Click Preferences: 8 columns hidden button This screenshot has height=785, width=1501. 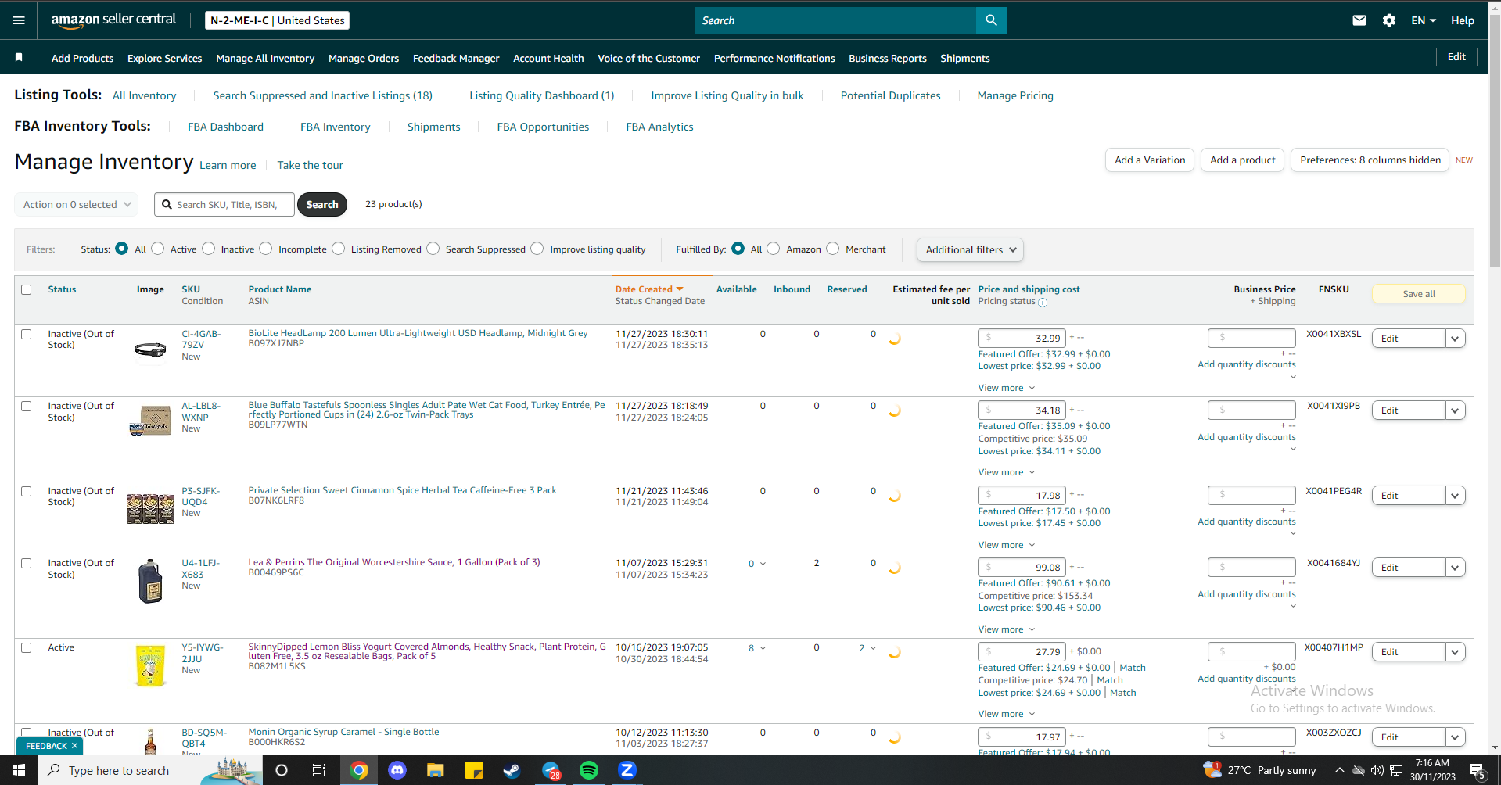tap(1370, 160)
